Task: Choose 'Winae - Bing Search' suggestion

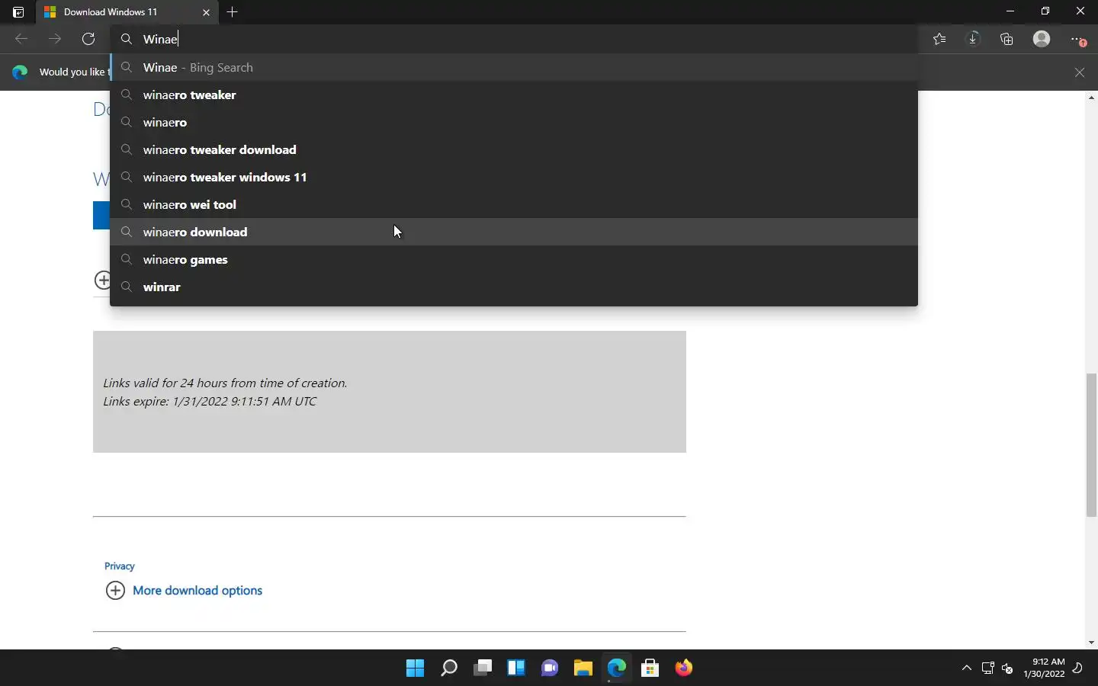Action: 514,67
